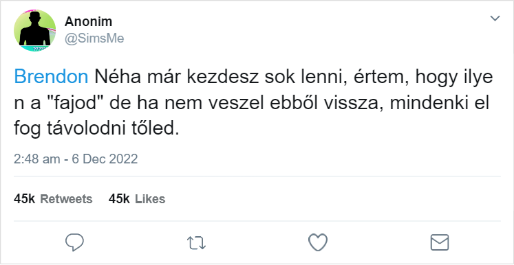Click the last line "fog távolodni tőled."
514x265 pixels.
tap(97, 130)
